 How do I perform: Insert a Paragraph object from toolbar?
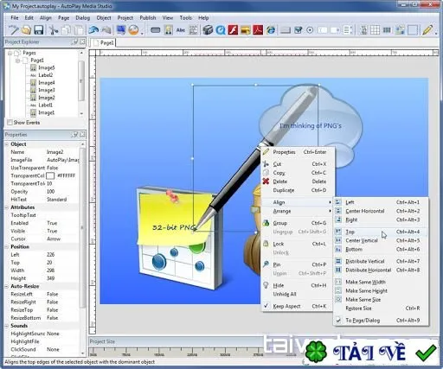193,30
